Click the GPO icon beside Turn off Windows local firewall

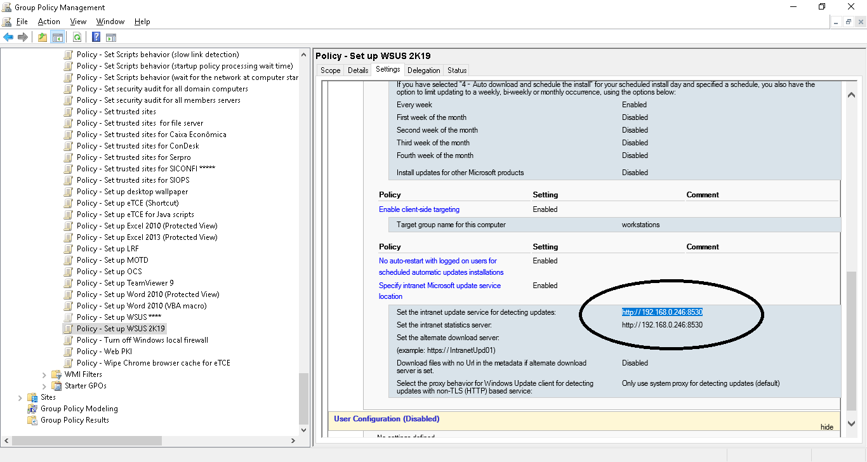[x=69, y=340]
